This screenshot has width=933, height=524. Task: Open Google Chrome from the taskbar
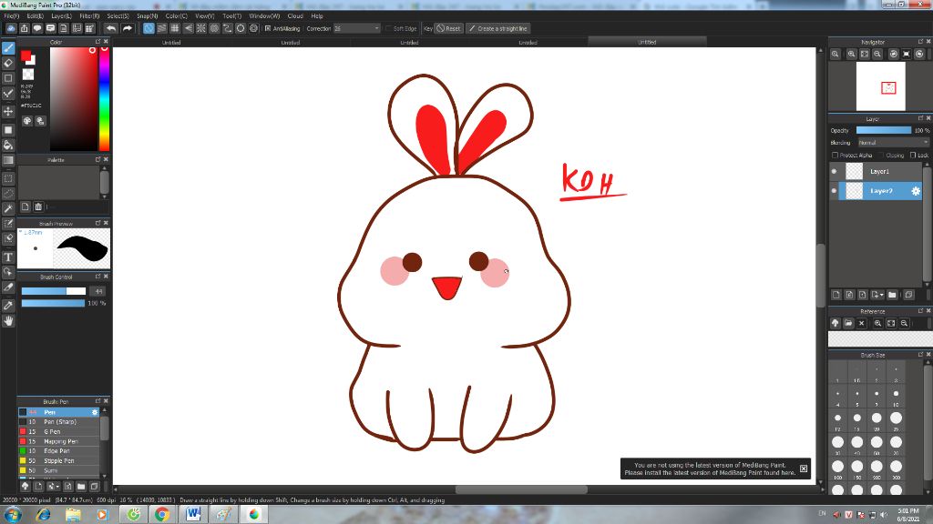tap(161, 515)
